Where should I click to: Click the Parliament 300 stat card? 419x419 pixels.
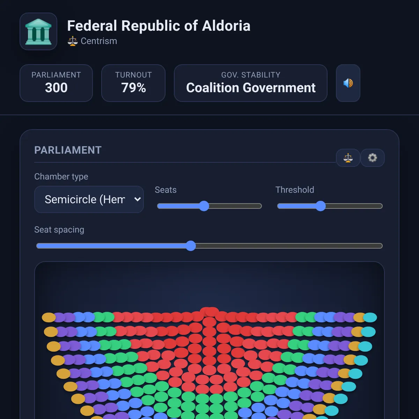pos(56,83)
